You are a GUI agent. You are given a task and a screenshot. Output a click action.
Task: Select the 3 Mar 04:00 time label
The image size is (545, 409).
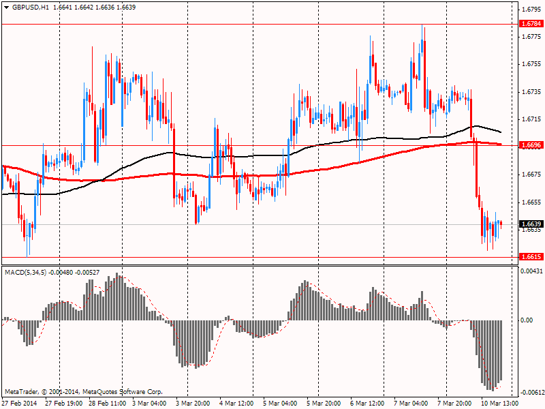click(149, 404)
